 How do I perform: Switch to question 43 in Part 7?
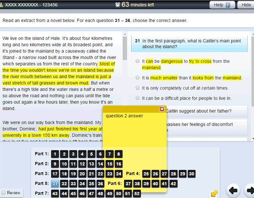(x=55, y=193)
